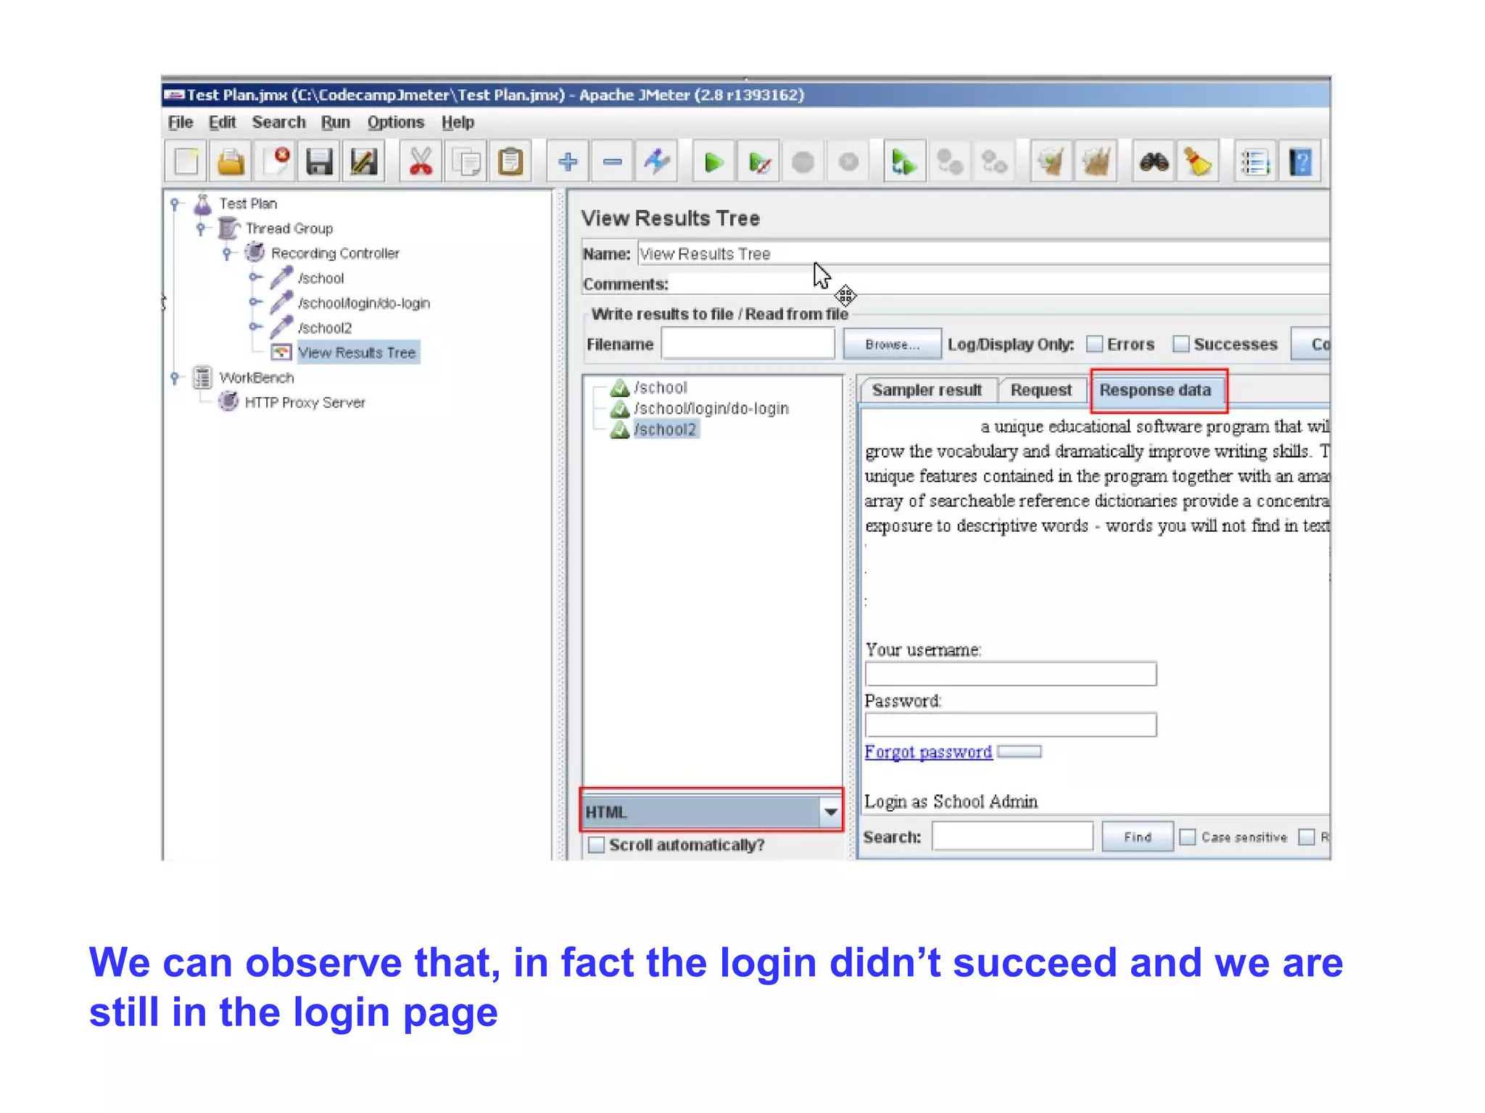
Task: Click the Remote Shutdown All icon
Action: [x=994, y=161]
